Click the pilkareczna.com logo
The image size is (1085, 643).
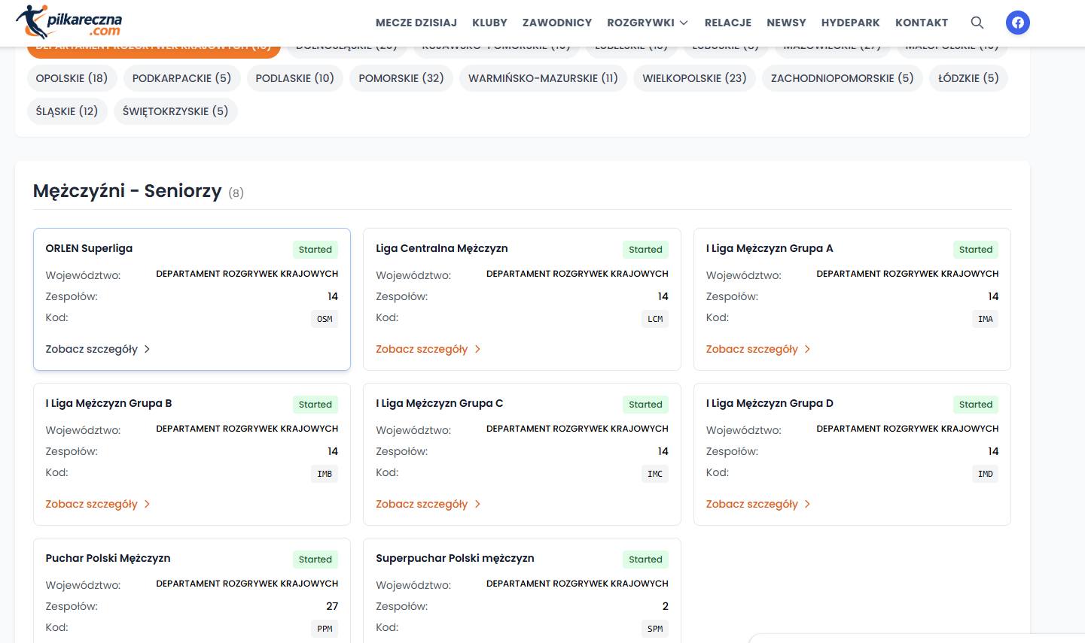coord(69,22)
